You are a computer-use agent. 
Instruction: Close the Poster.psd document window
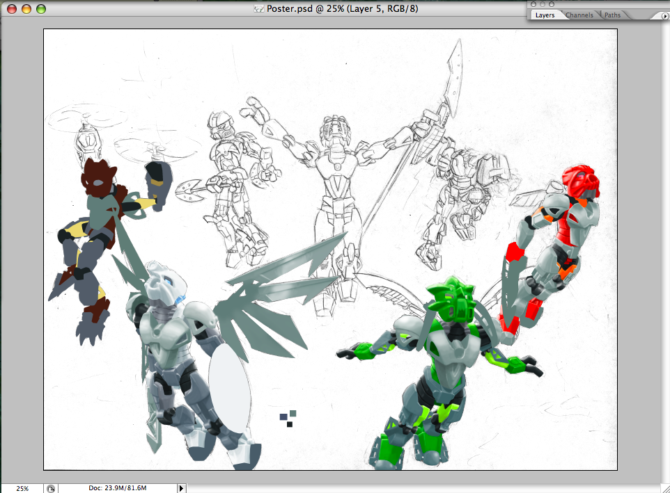coord(12,9)
